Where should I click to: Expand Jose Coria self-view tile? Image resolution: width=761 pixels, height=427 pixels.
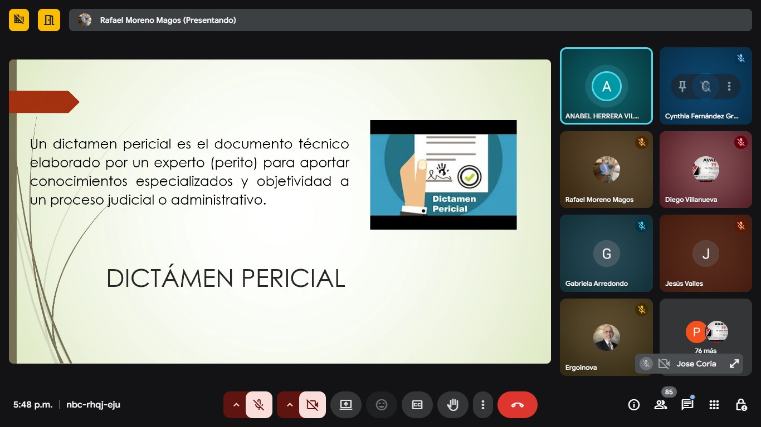(734, 364)
